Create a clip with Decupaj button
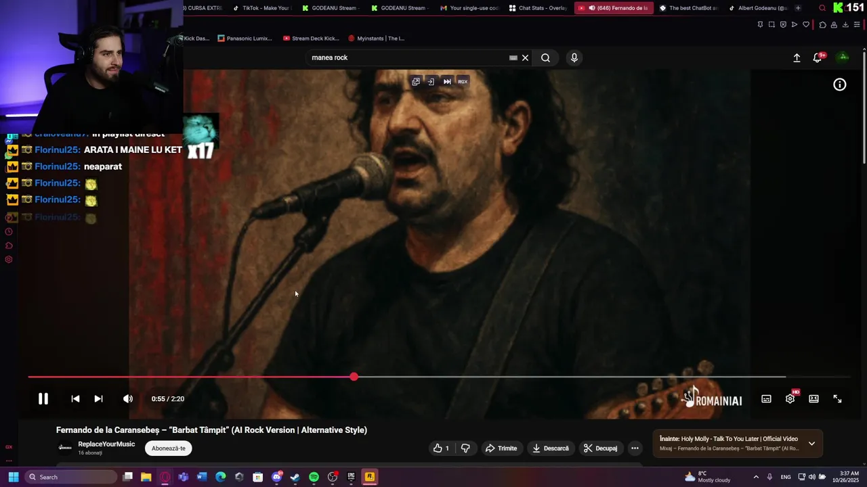Image resolution: width=867 pixels, height=487 pixels. point(601,448)
